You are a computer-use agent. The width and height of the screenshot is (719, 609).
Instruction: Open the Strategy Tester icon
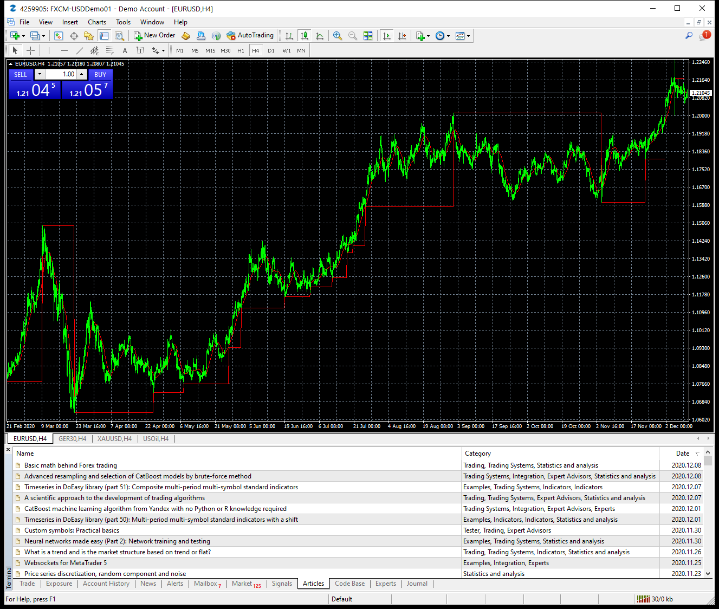pyautogui.click(x=120, y=36)
